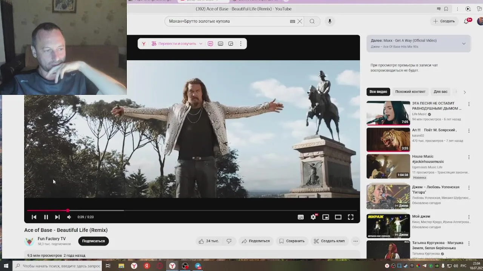483x271 pixels.
Task: Open Telegram from the taskbar
Action: click(x=198, y=266)
